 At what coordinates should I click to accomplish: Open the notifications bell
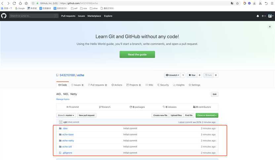click(258, 16)
